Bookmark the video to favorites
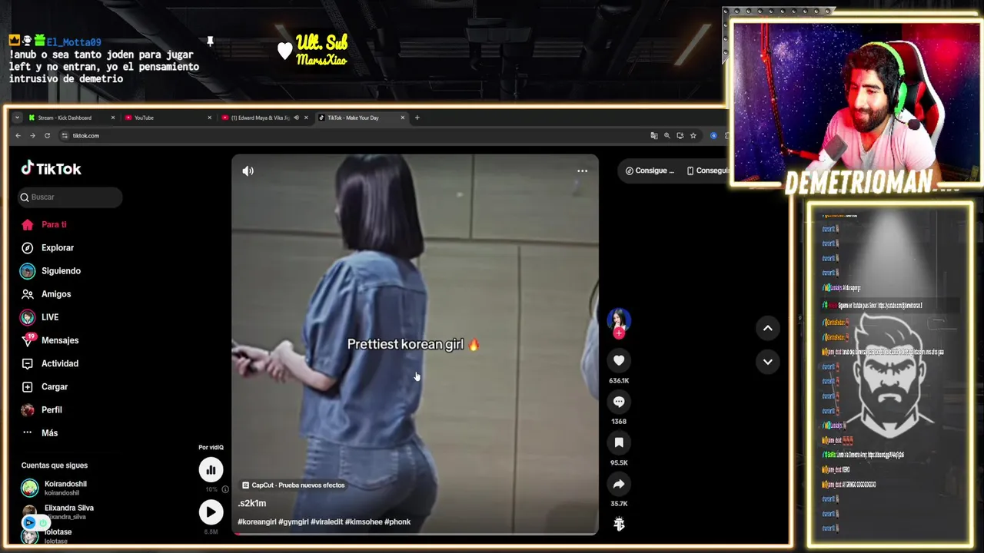Image resolution: width=984 pixels, height=553 pixels. (x=619, y=442)
